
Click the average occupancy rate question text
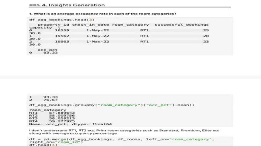coord(103,14)
